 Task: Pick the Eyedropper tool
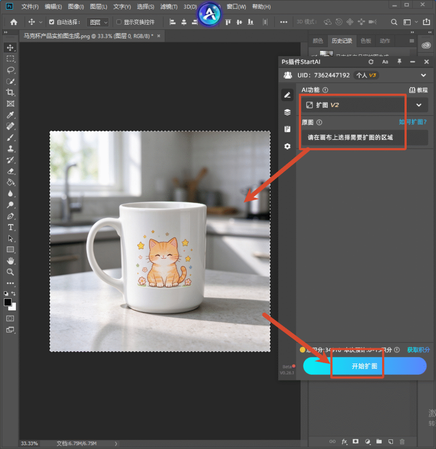pos(11,115)
